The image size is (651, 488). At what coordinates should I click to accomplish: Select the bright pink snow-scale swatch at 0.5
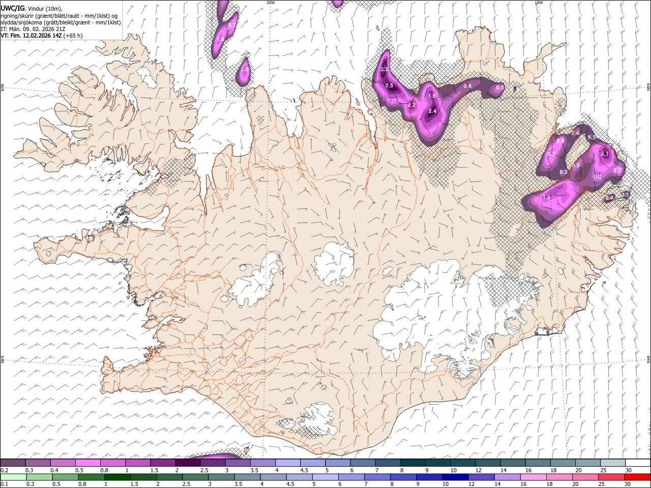tap(87, 463)
